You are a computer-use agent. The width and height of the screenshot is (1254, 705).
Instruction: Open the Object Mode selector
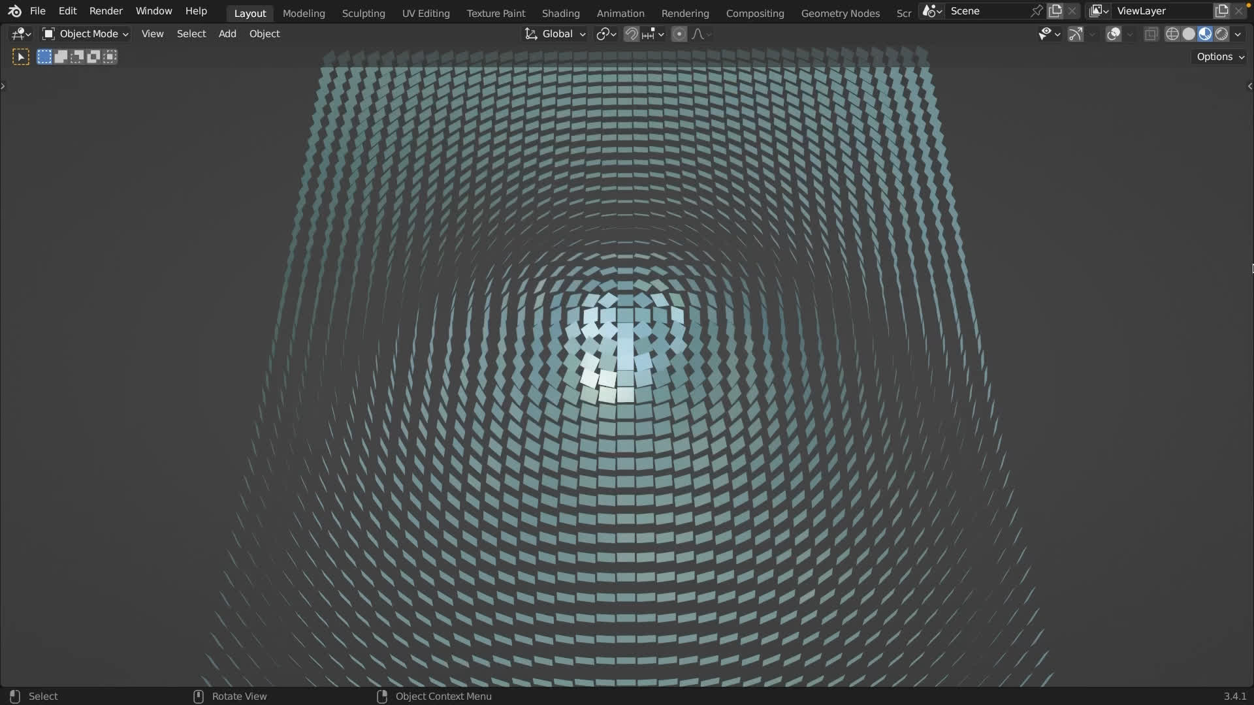(x=86, y=34)
